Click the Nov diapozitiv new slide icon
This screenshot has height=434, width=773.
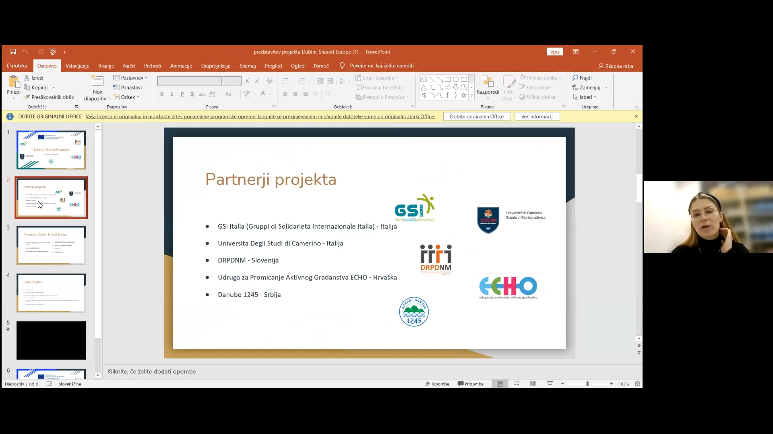pos(97,81)
